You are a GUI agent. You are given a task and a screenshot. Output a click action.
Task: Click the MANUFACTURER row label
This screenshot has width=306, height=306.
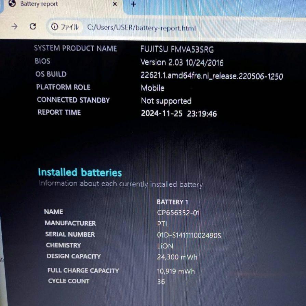coord(70,223)
